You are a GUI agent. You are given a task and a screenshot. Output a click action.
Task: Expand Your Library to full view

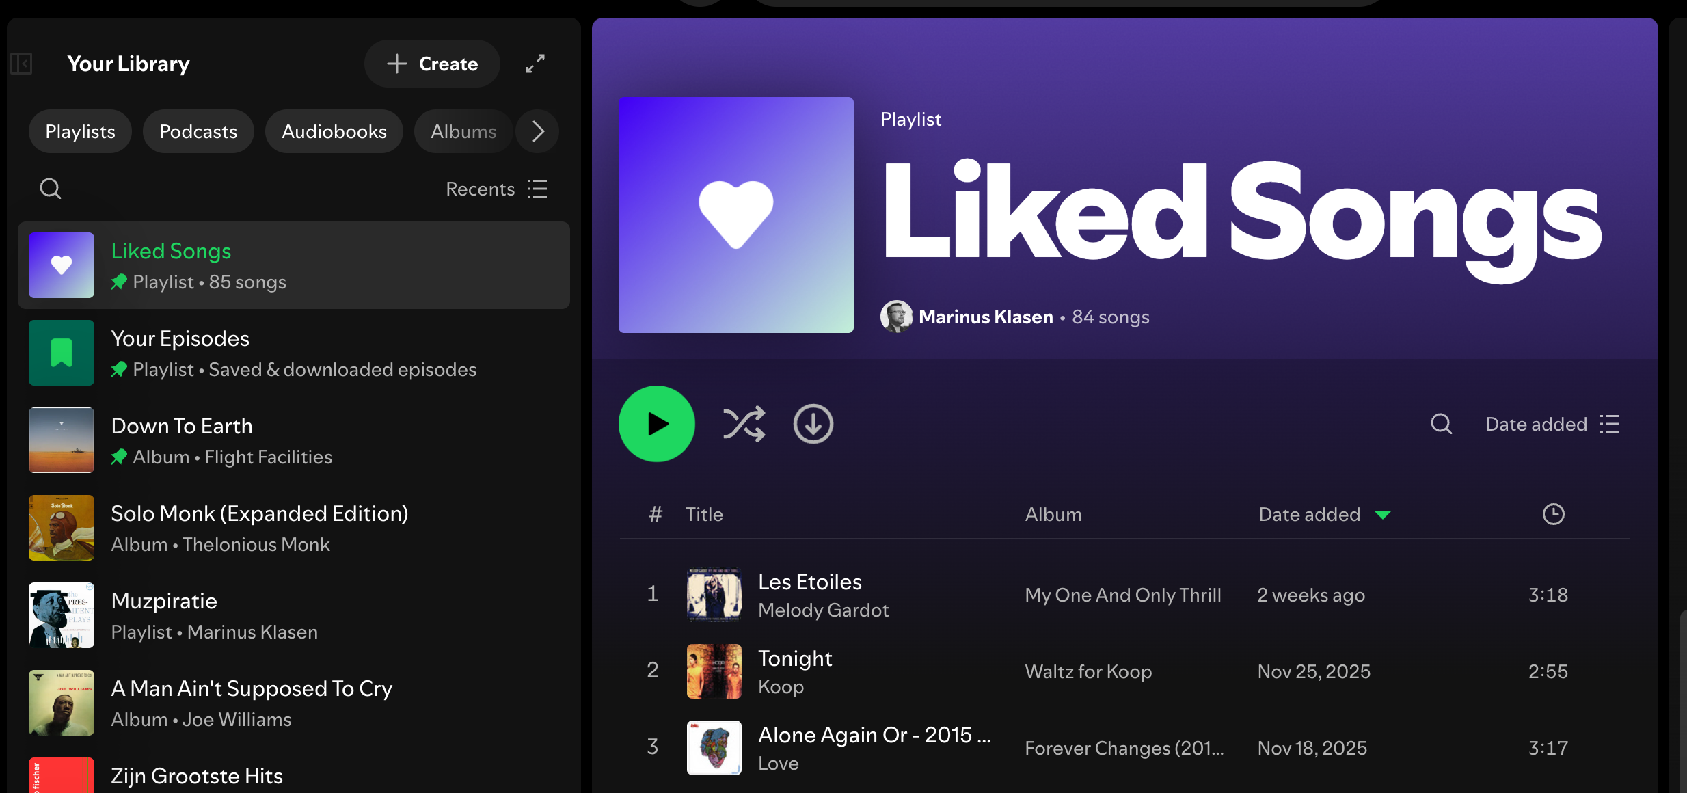pyautogui.click(x=535, y=64)
